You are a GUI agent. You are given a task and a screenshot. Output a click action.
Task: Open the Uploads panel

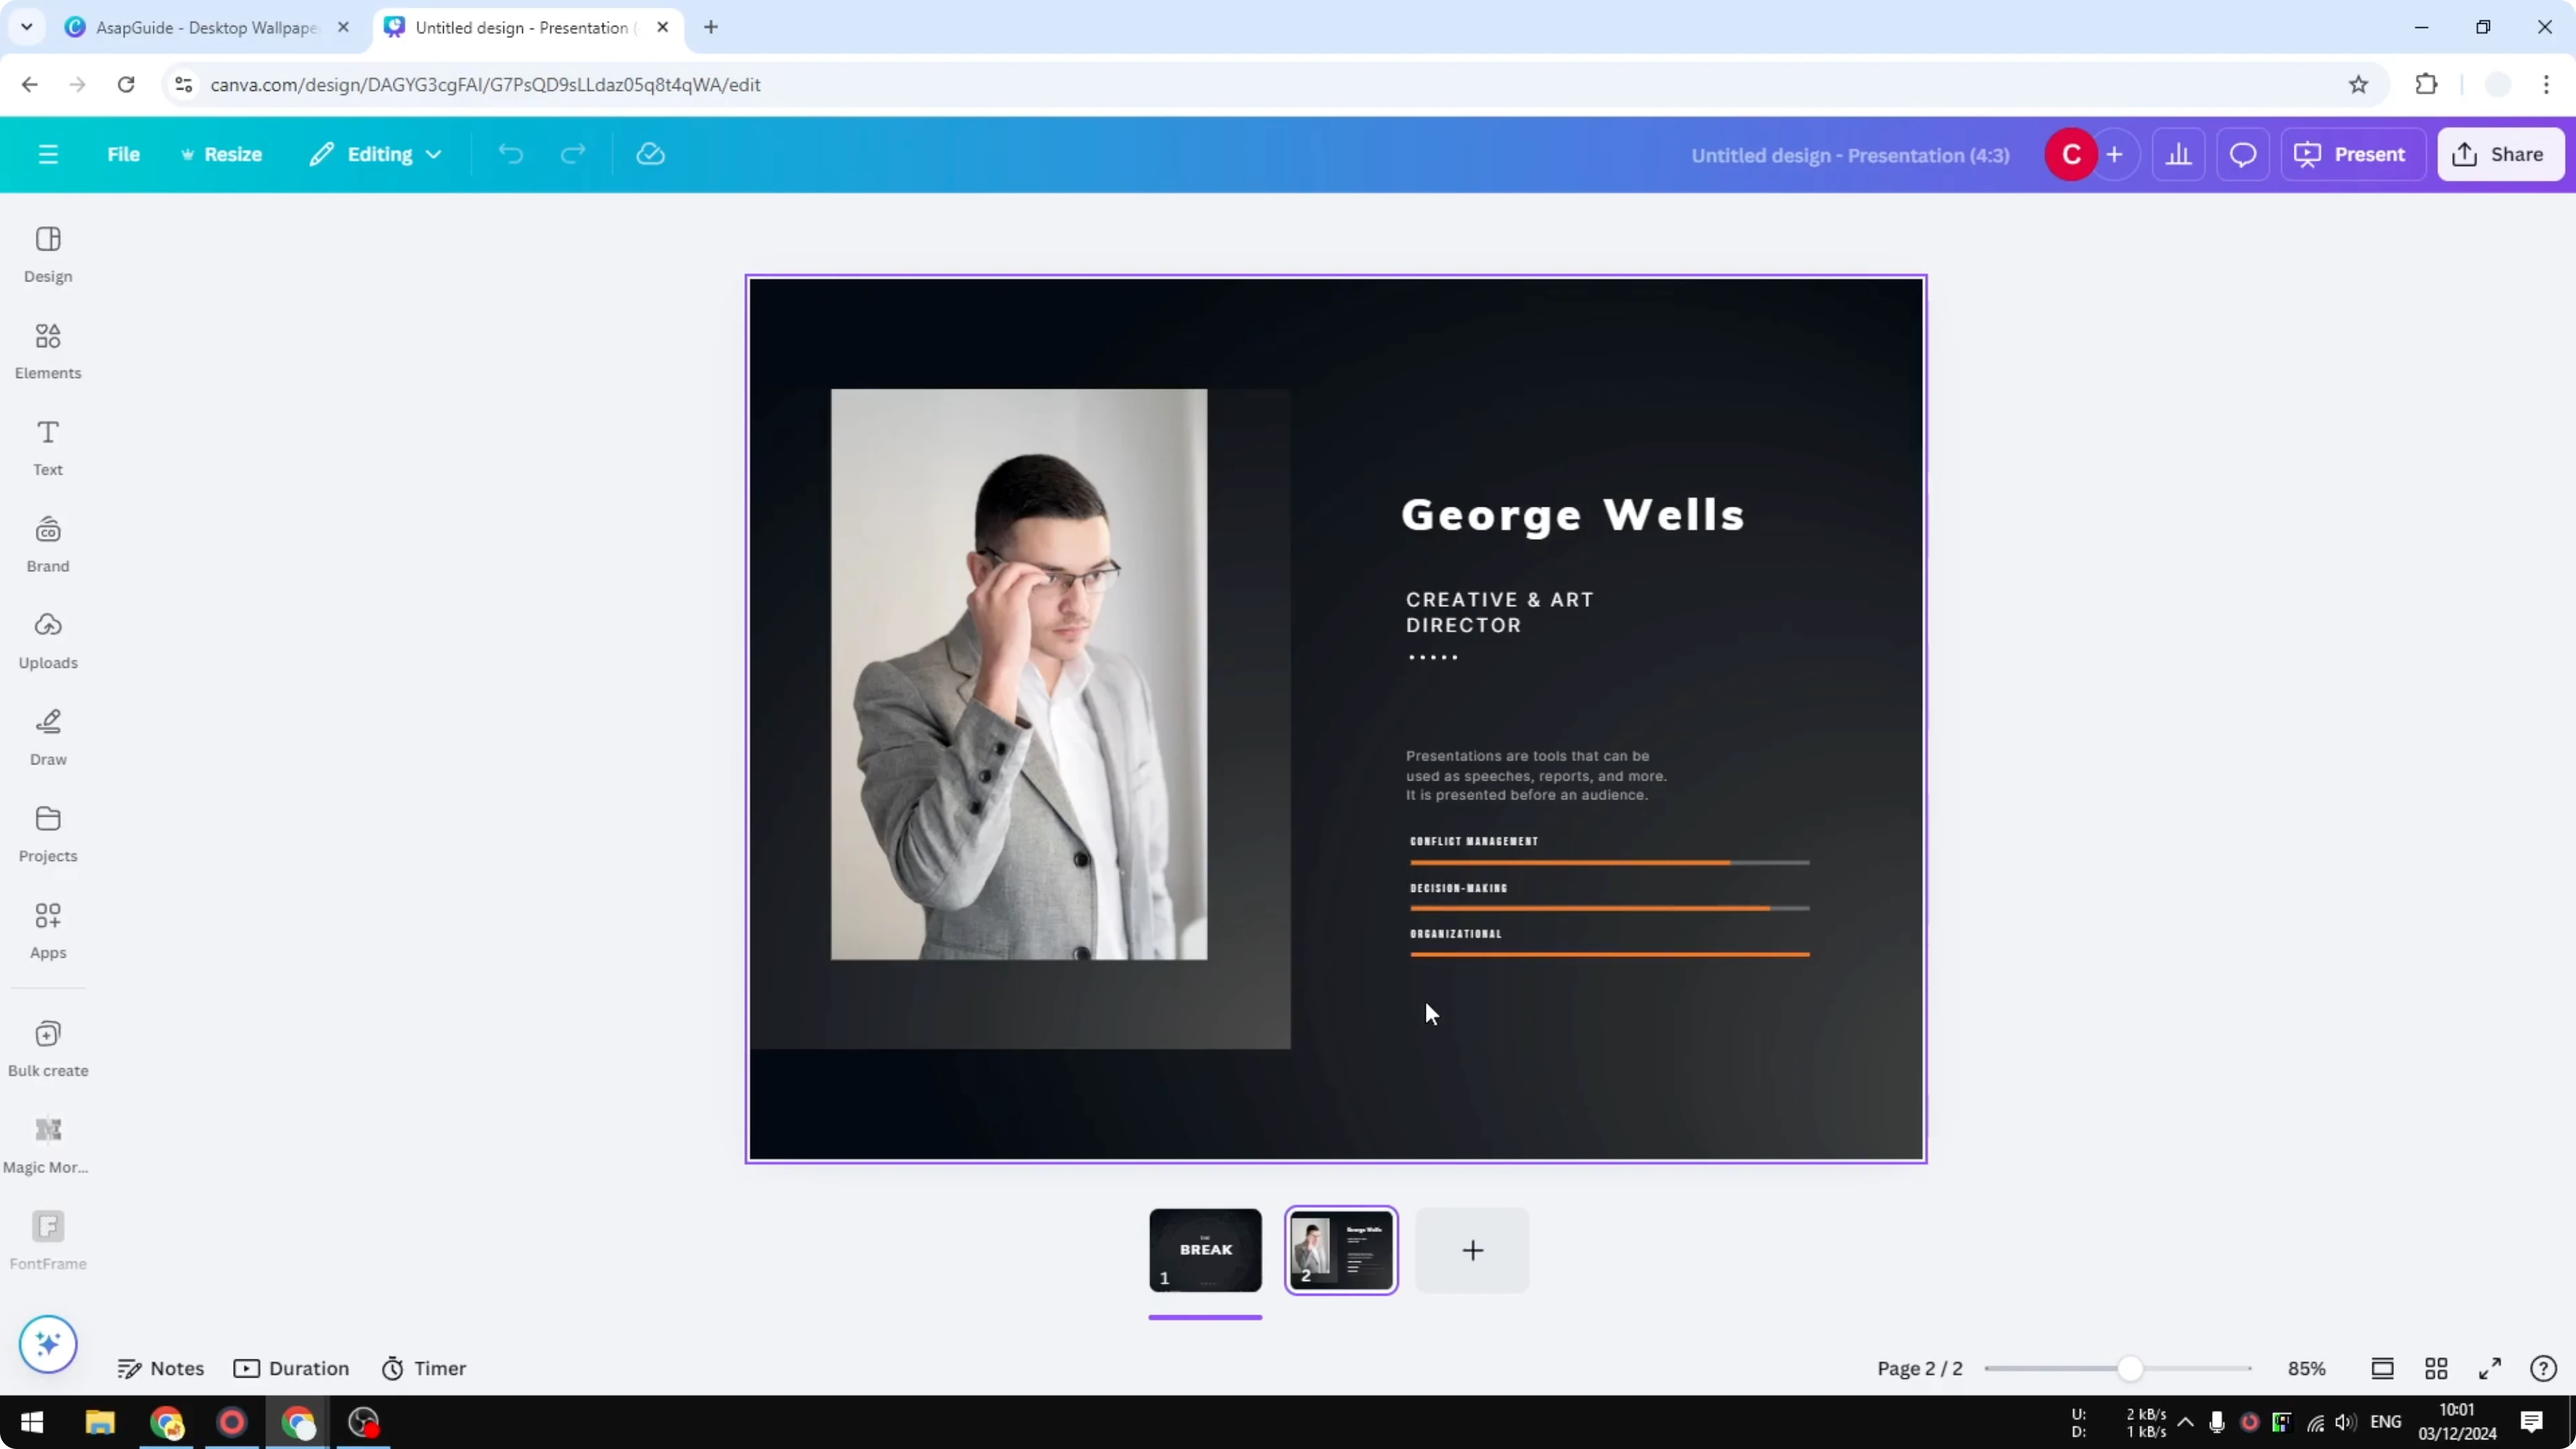point(47,639)
